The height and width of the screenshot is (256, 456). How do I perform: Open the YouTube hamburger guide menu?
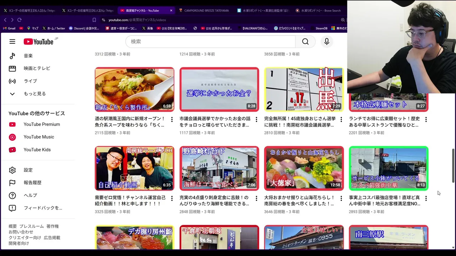click(x=12, y=42)
